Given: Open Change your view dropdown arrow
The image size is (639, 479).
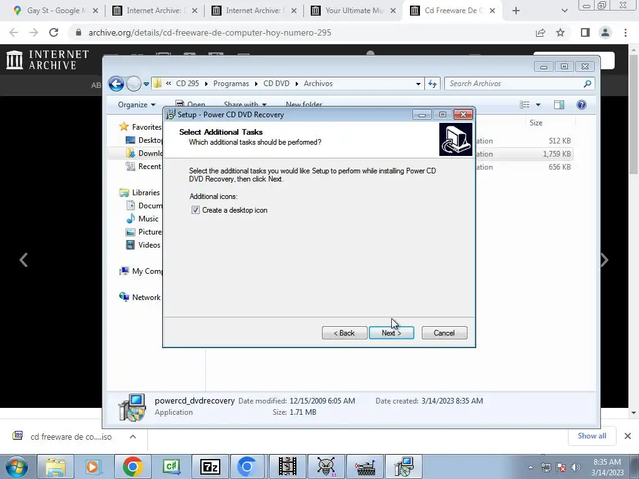Looking at the screenshot, I should [538, 105].
